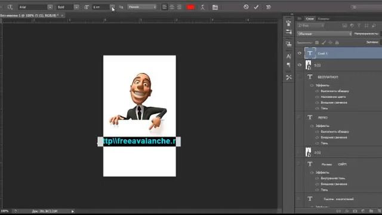Toggle Character and Paragraph panels icon
This screenshot has height=215, width=382.
215,7
